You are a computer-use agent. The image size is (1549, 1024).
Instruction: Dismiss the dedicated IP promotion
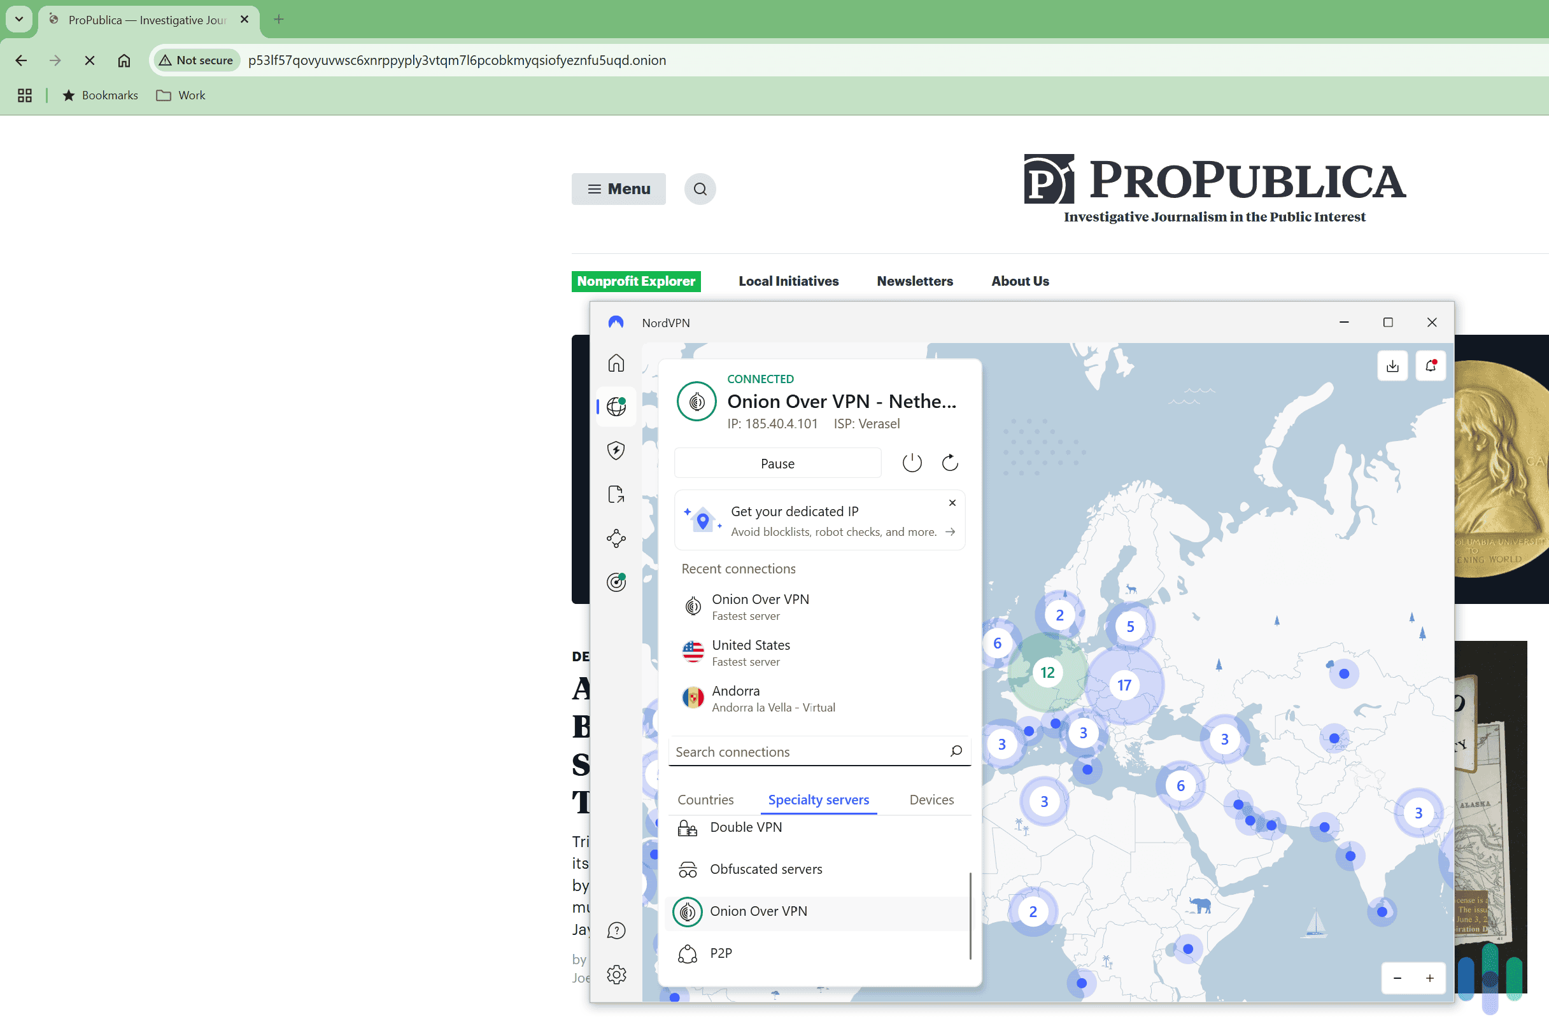pos(951,503)
